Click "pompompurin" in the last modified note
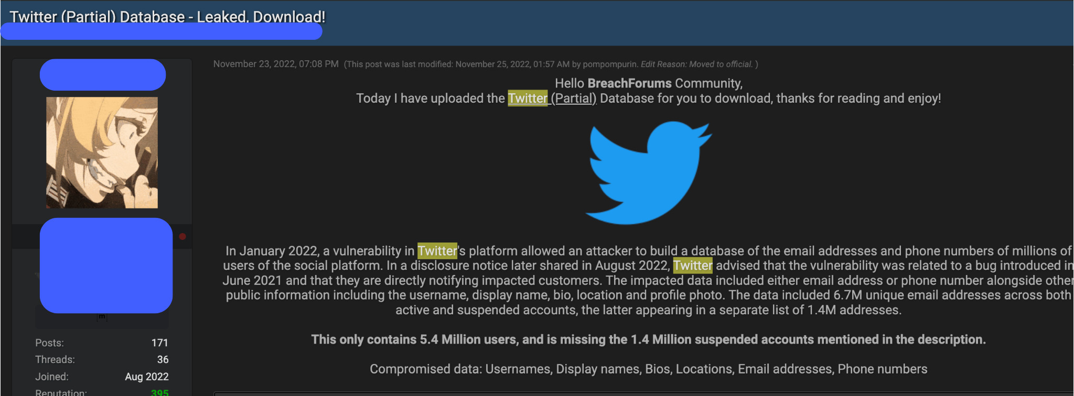 (610, 64)
